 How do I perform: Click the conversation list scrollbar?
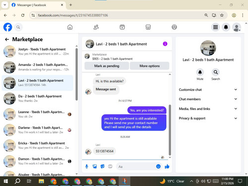click(x=76, y=74)
